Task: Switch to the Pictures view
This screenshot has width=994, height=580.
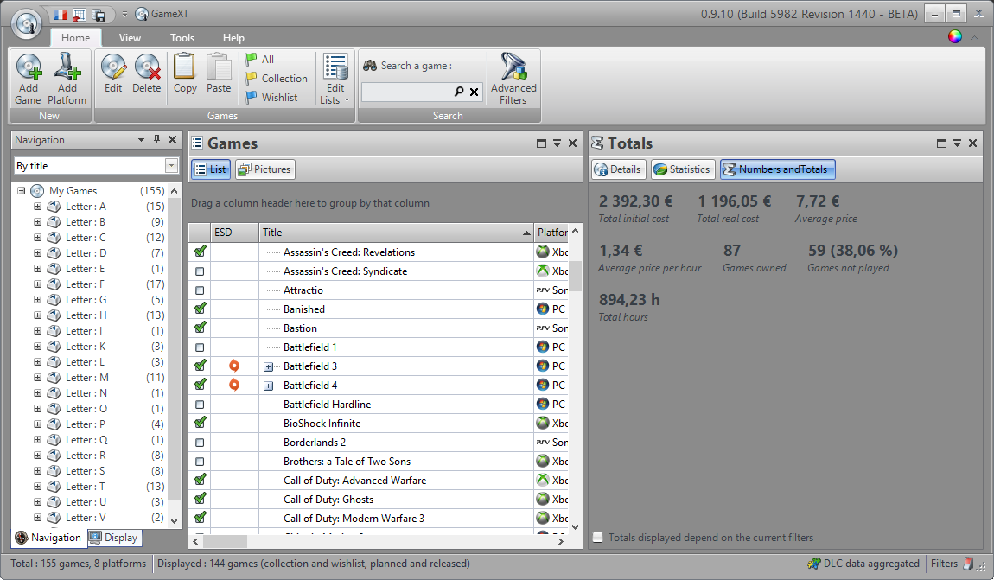Action: 264,169
